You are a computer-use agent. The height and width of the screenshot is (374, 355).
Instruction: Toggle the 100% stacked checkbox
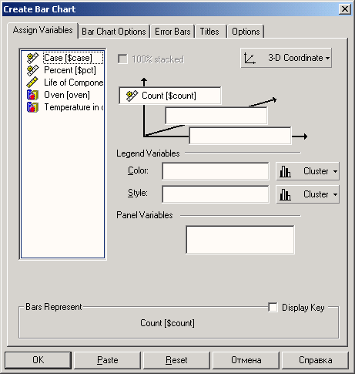coord(122,59)
